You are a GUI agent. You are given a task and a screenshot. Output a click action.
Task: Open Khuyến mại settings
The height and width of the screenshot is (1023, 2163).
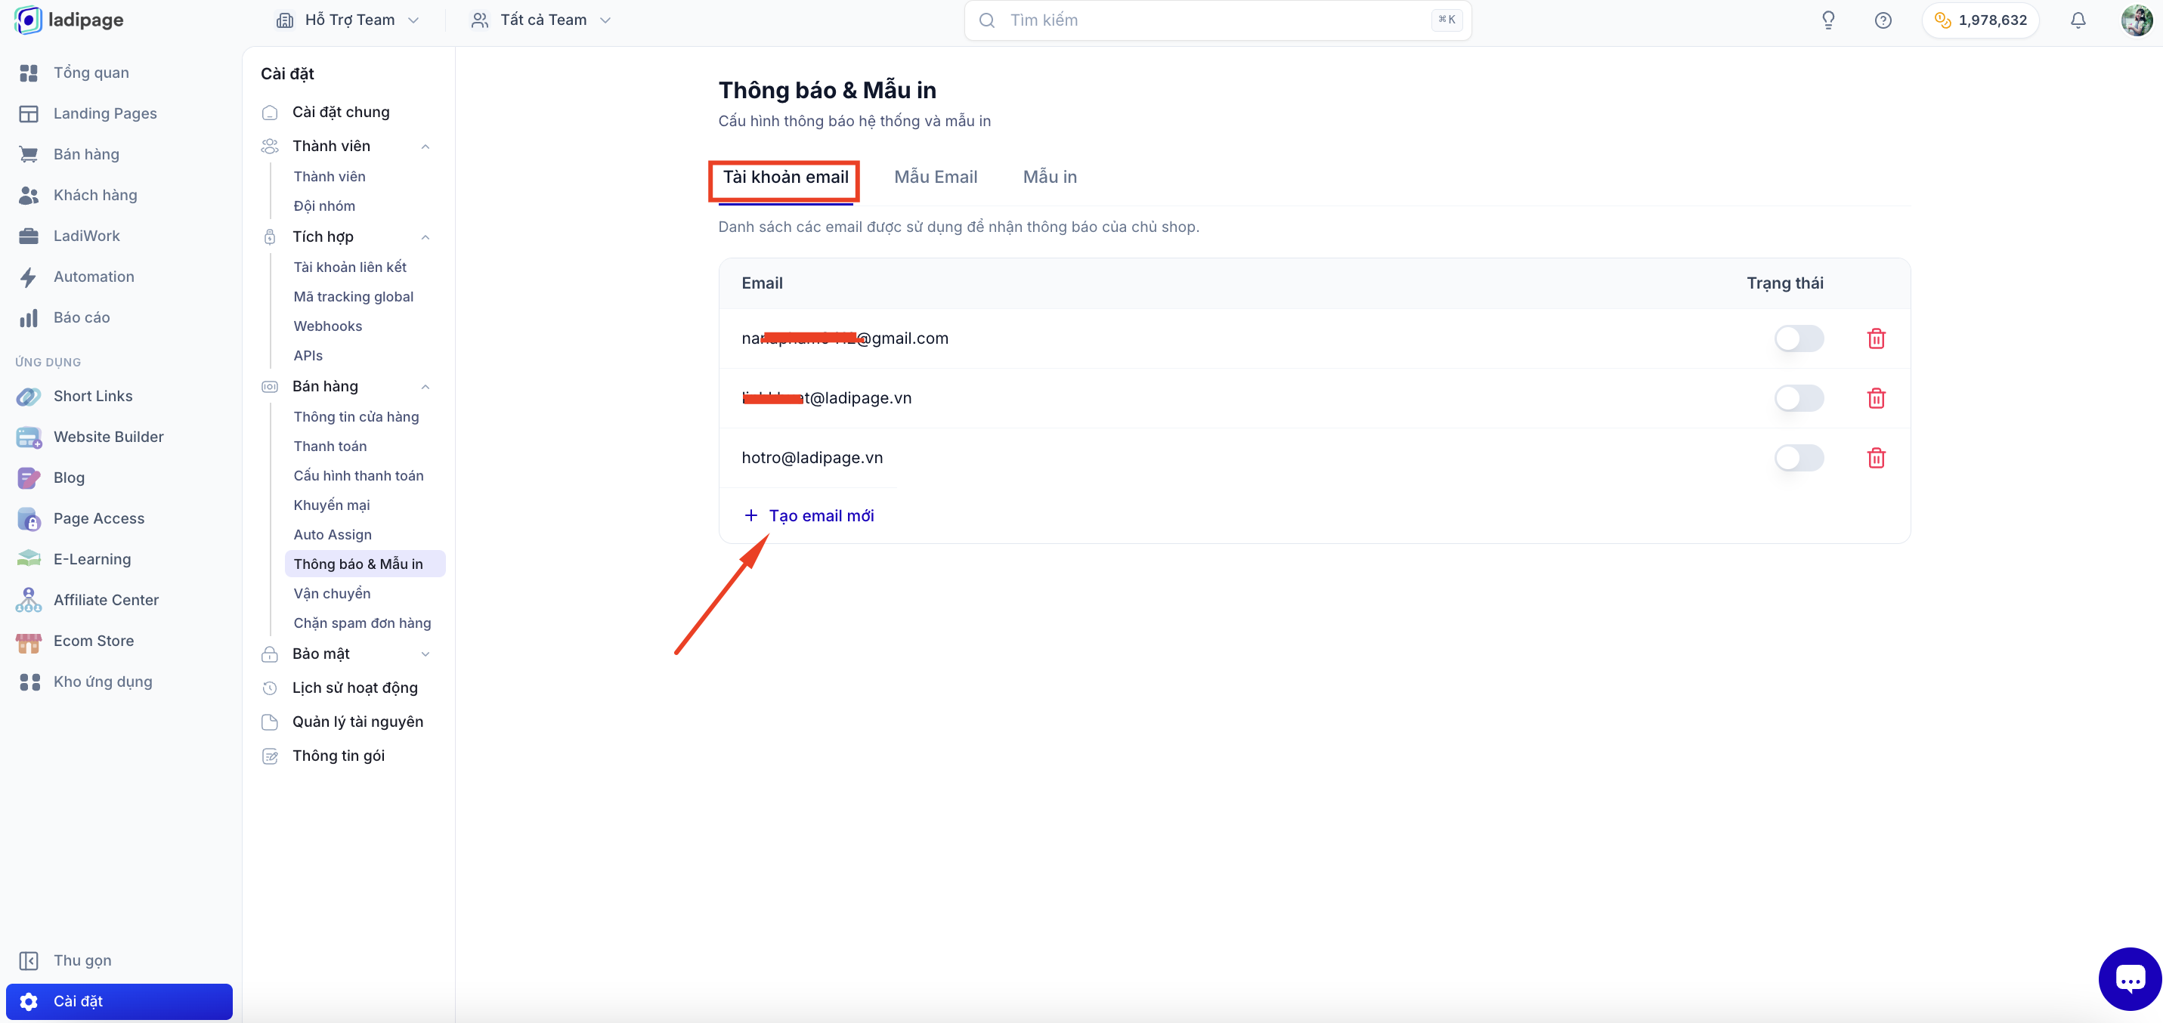pyautogui.click(x=332, y=505)
